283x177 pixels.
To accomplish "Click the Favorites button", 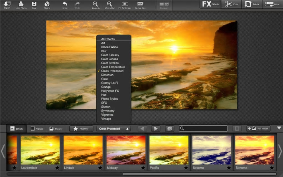I will click(x=81, y=129).
